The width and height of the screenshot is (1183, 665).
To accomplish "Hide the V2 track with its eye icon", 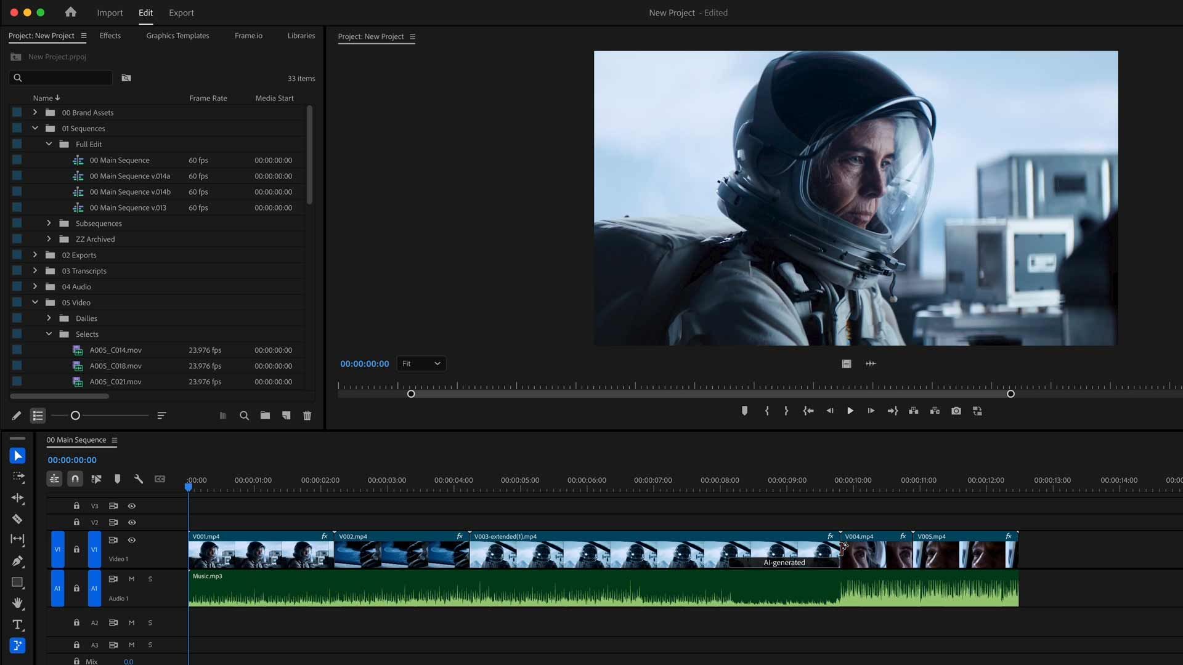I will pos(132,522).
